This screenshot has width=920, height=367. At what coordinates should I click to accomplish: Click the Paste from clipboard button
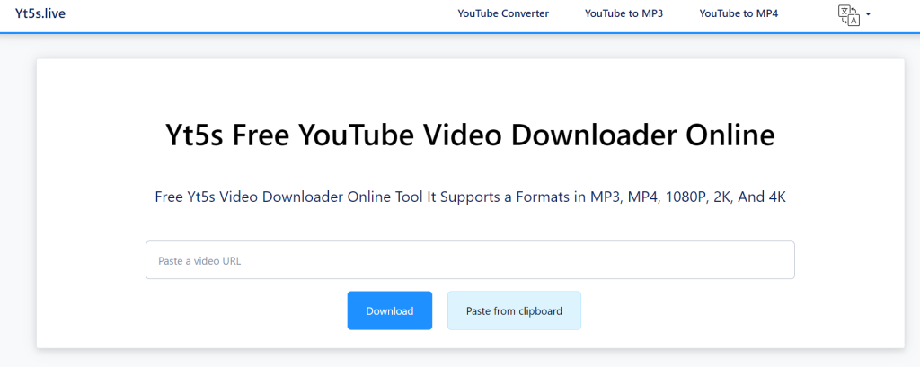pyautogui.click(x=514, y=310)
